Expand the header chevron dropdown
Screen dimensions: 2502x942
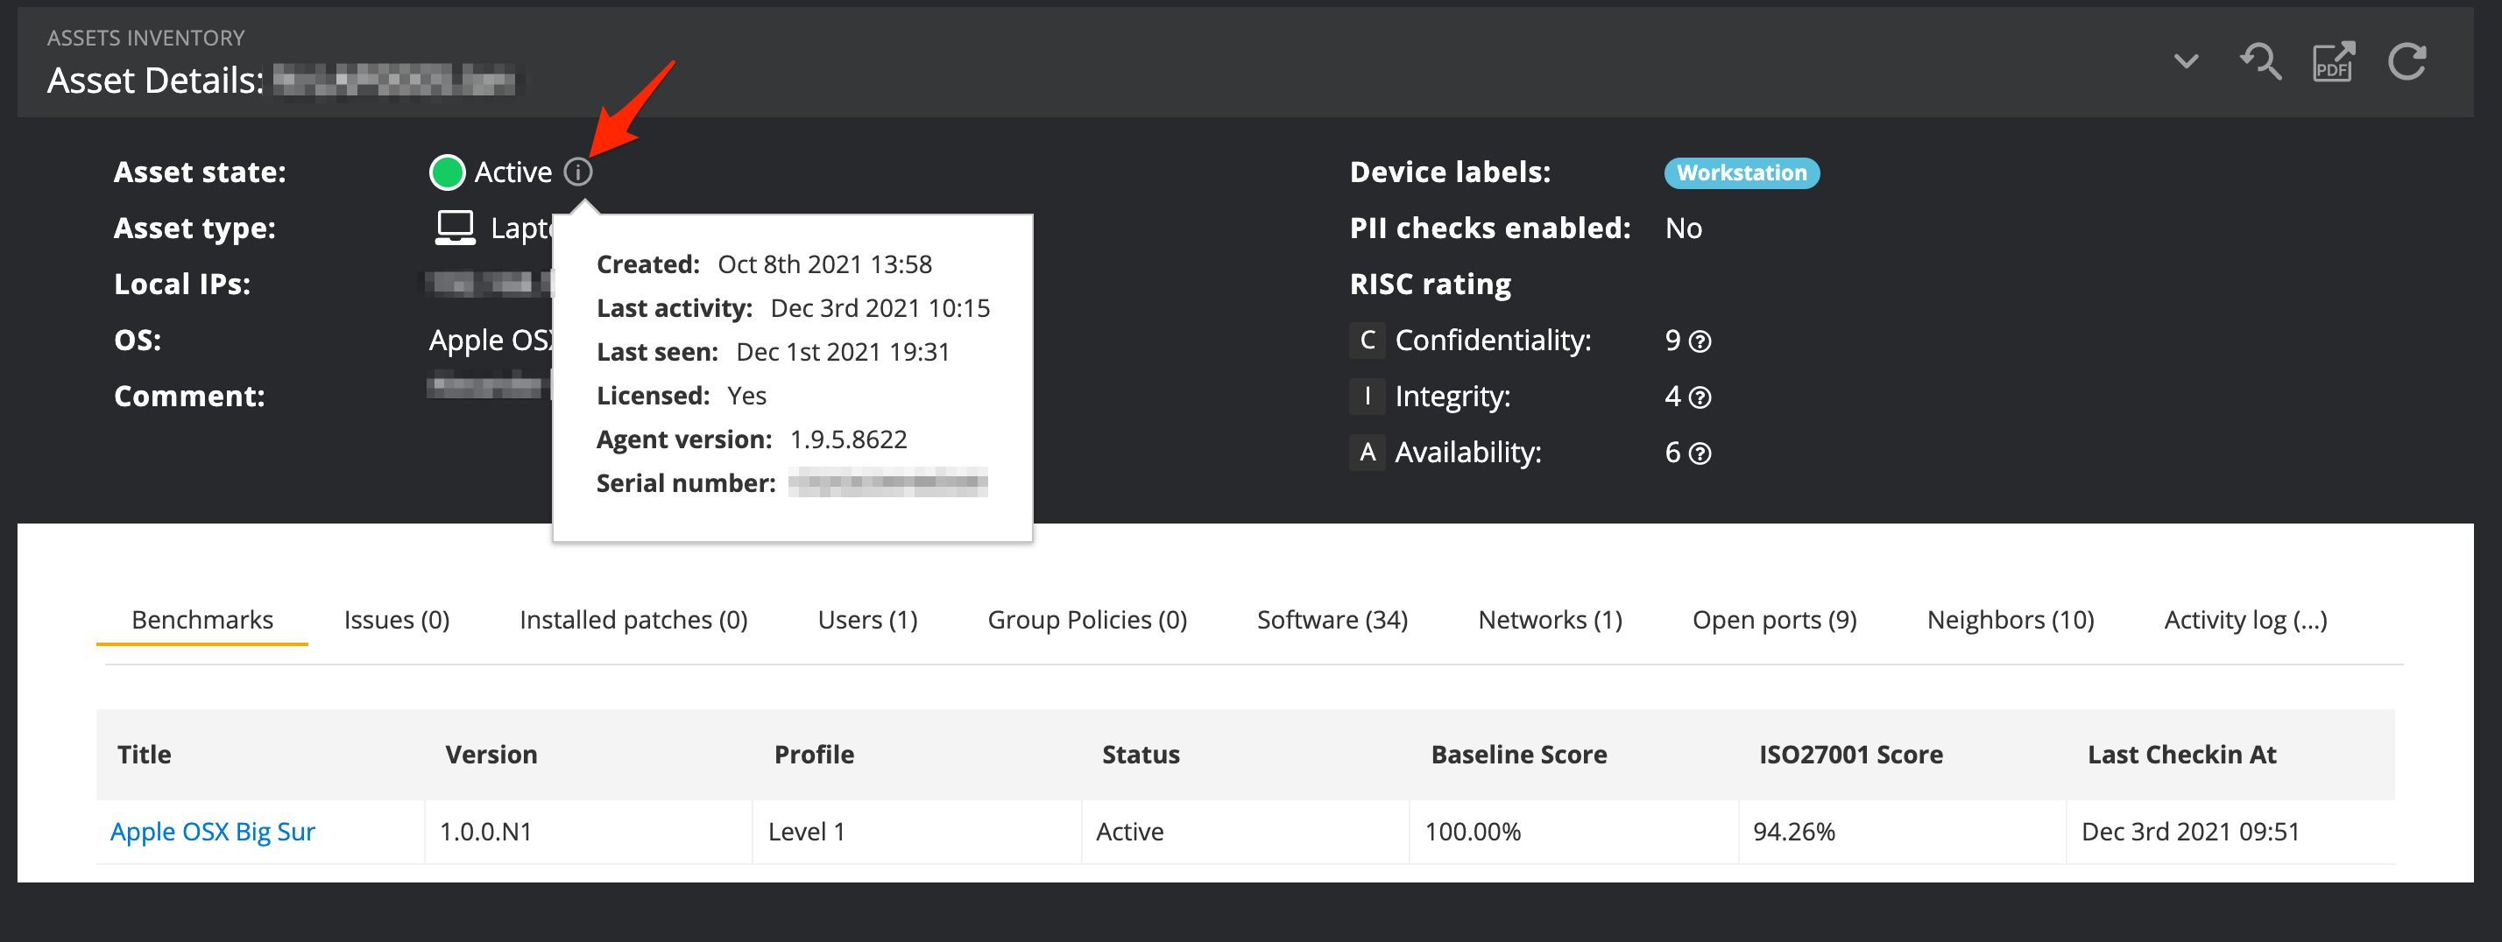pos(2186,62)
